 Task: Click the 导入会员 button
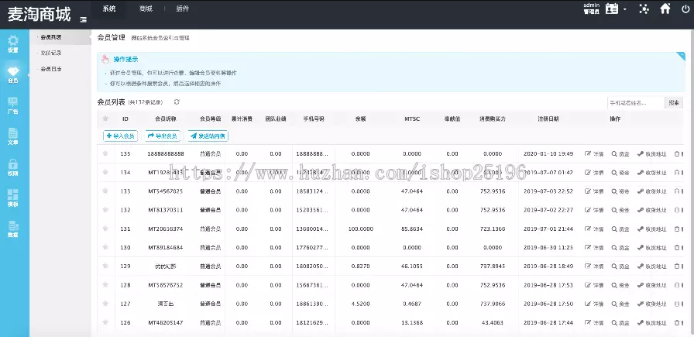coord(121,136)
